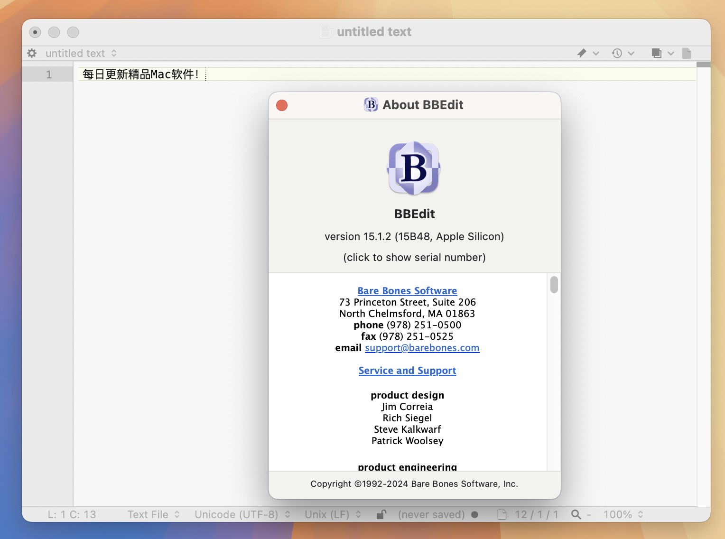Click the magnifying glass search icon
This screenshot has height=539, width=725.
(576, 514)
